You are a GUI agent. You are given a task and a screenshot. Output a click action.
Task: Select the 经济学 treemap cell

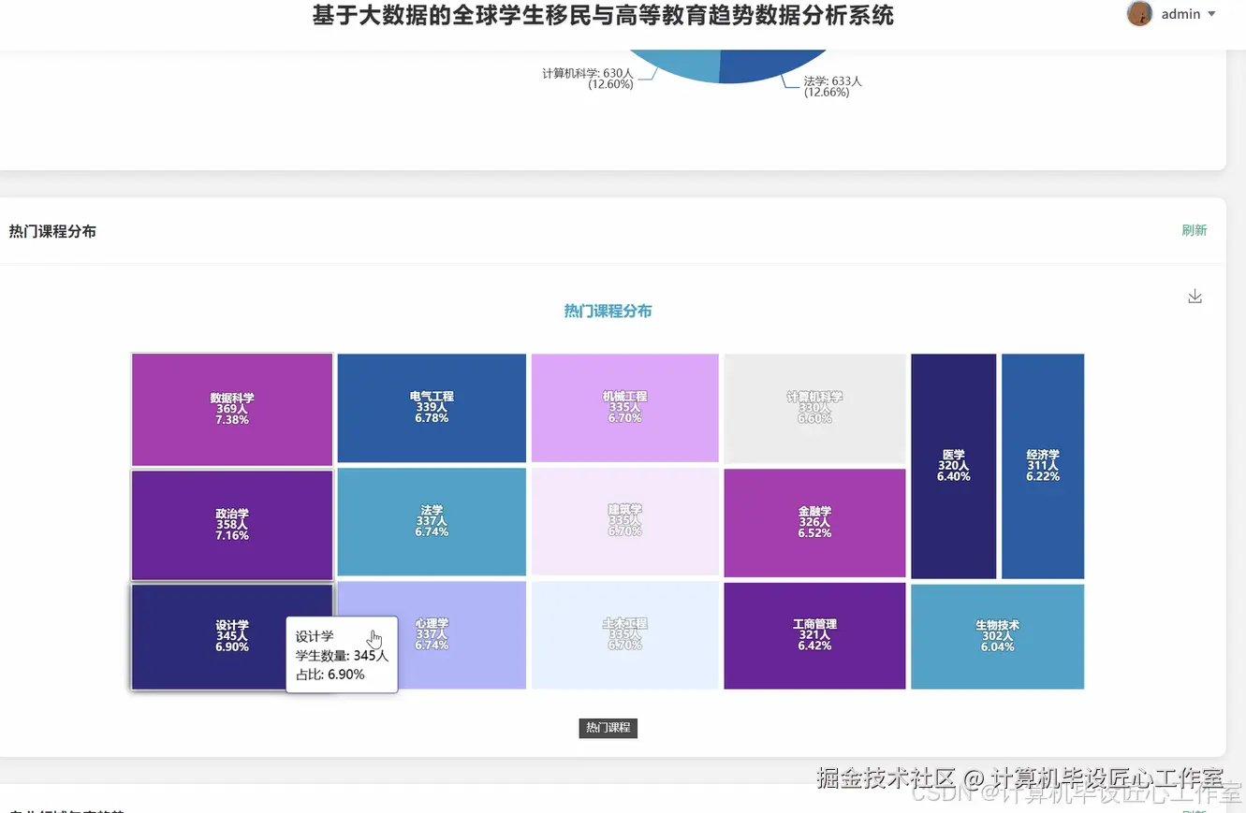[1042, 465]
